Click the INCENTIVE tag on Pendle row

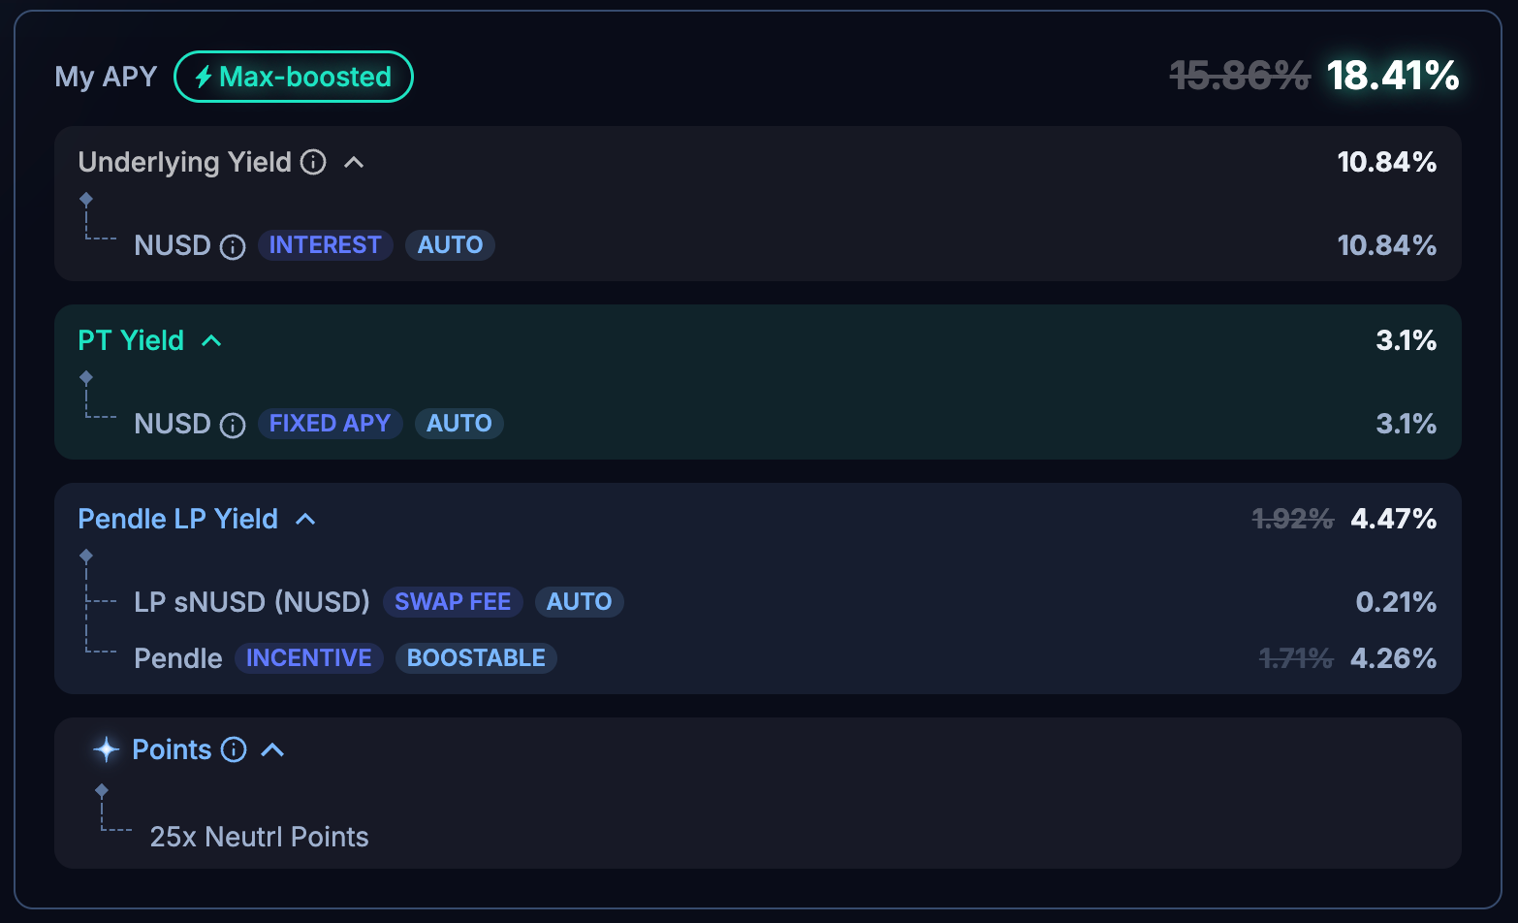309,658
